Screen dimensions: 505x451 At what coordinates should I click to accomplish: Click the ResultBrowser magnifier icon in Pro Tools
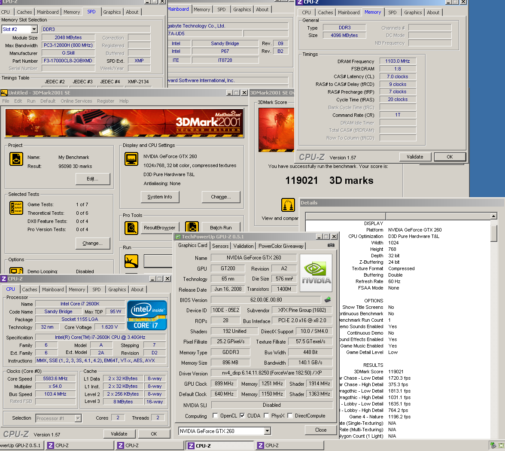click(131, 228)
